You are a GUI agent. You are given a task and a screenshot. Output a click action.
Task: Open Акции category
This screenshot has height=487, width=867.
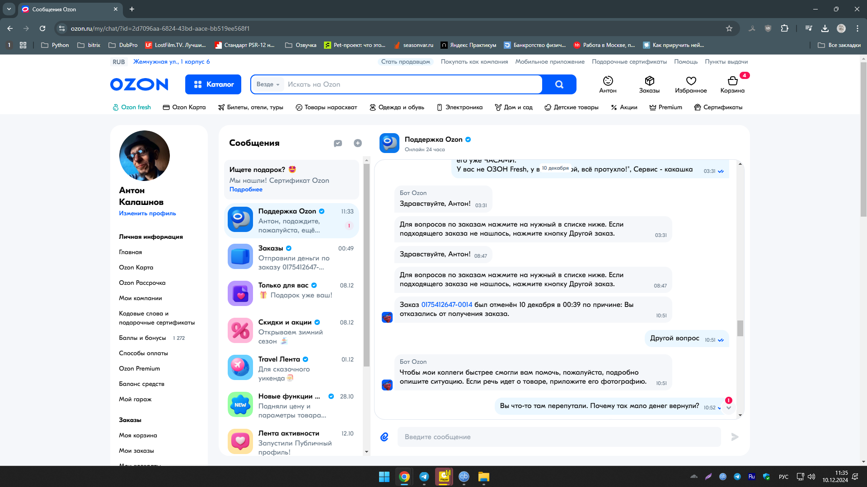(x=624, y=107)
